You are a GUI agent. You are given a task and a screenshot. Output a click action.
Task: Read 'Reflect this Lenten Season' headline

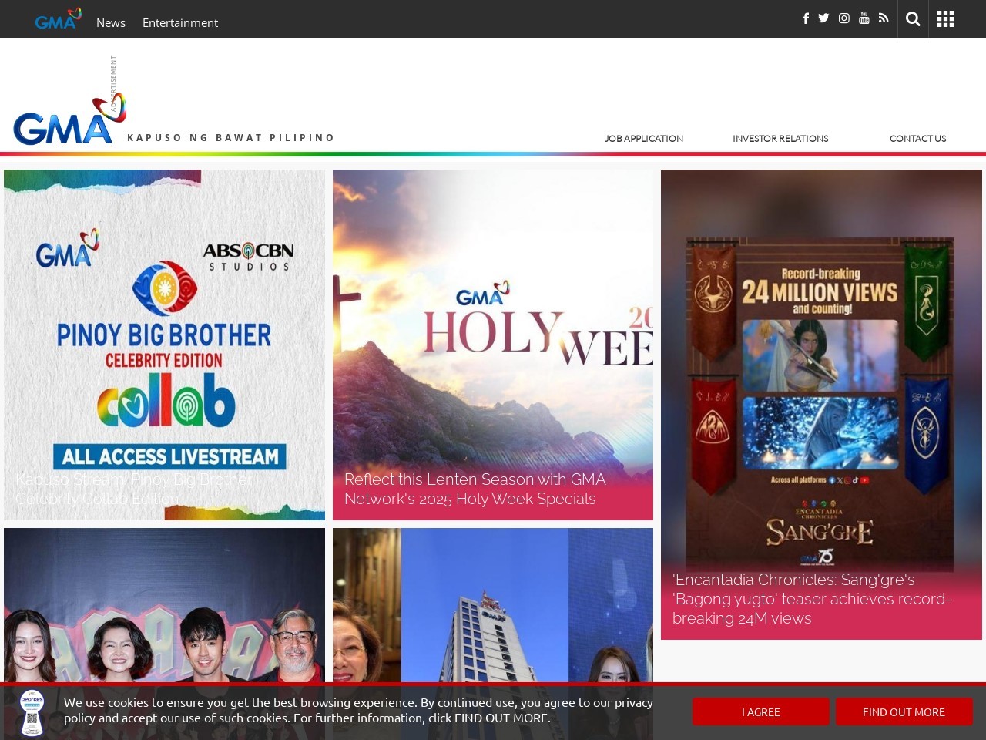(475, 489)
